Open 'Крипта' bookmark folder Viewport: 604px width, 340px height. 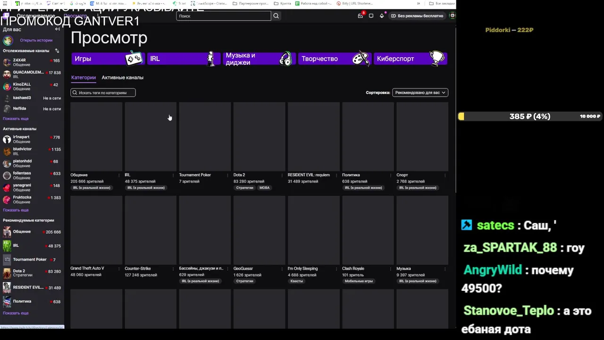(282, 3)
